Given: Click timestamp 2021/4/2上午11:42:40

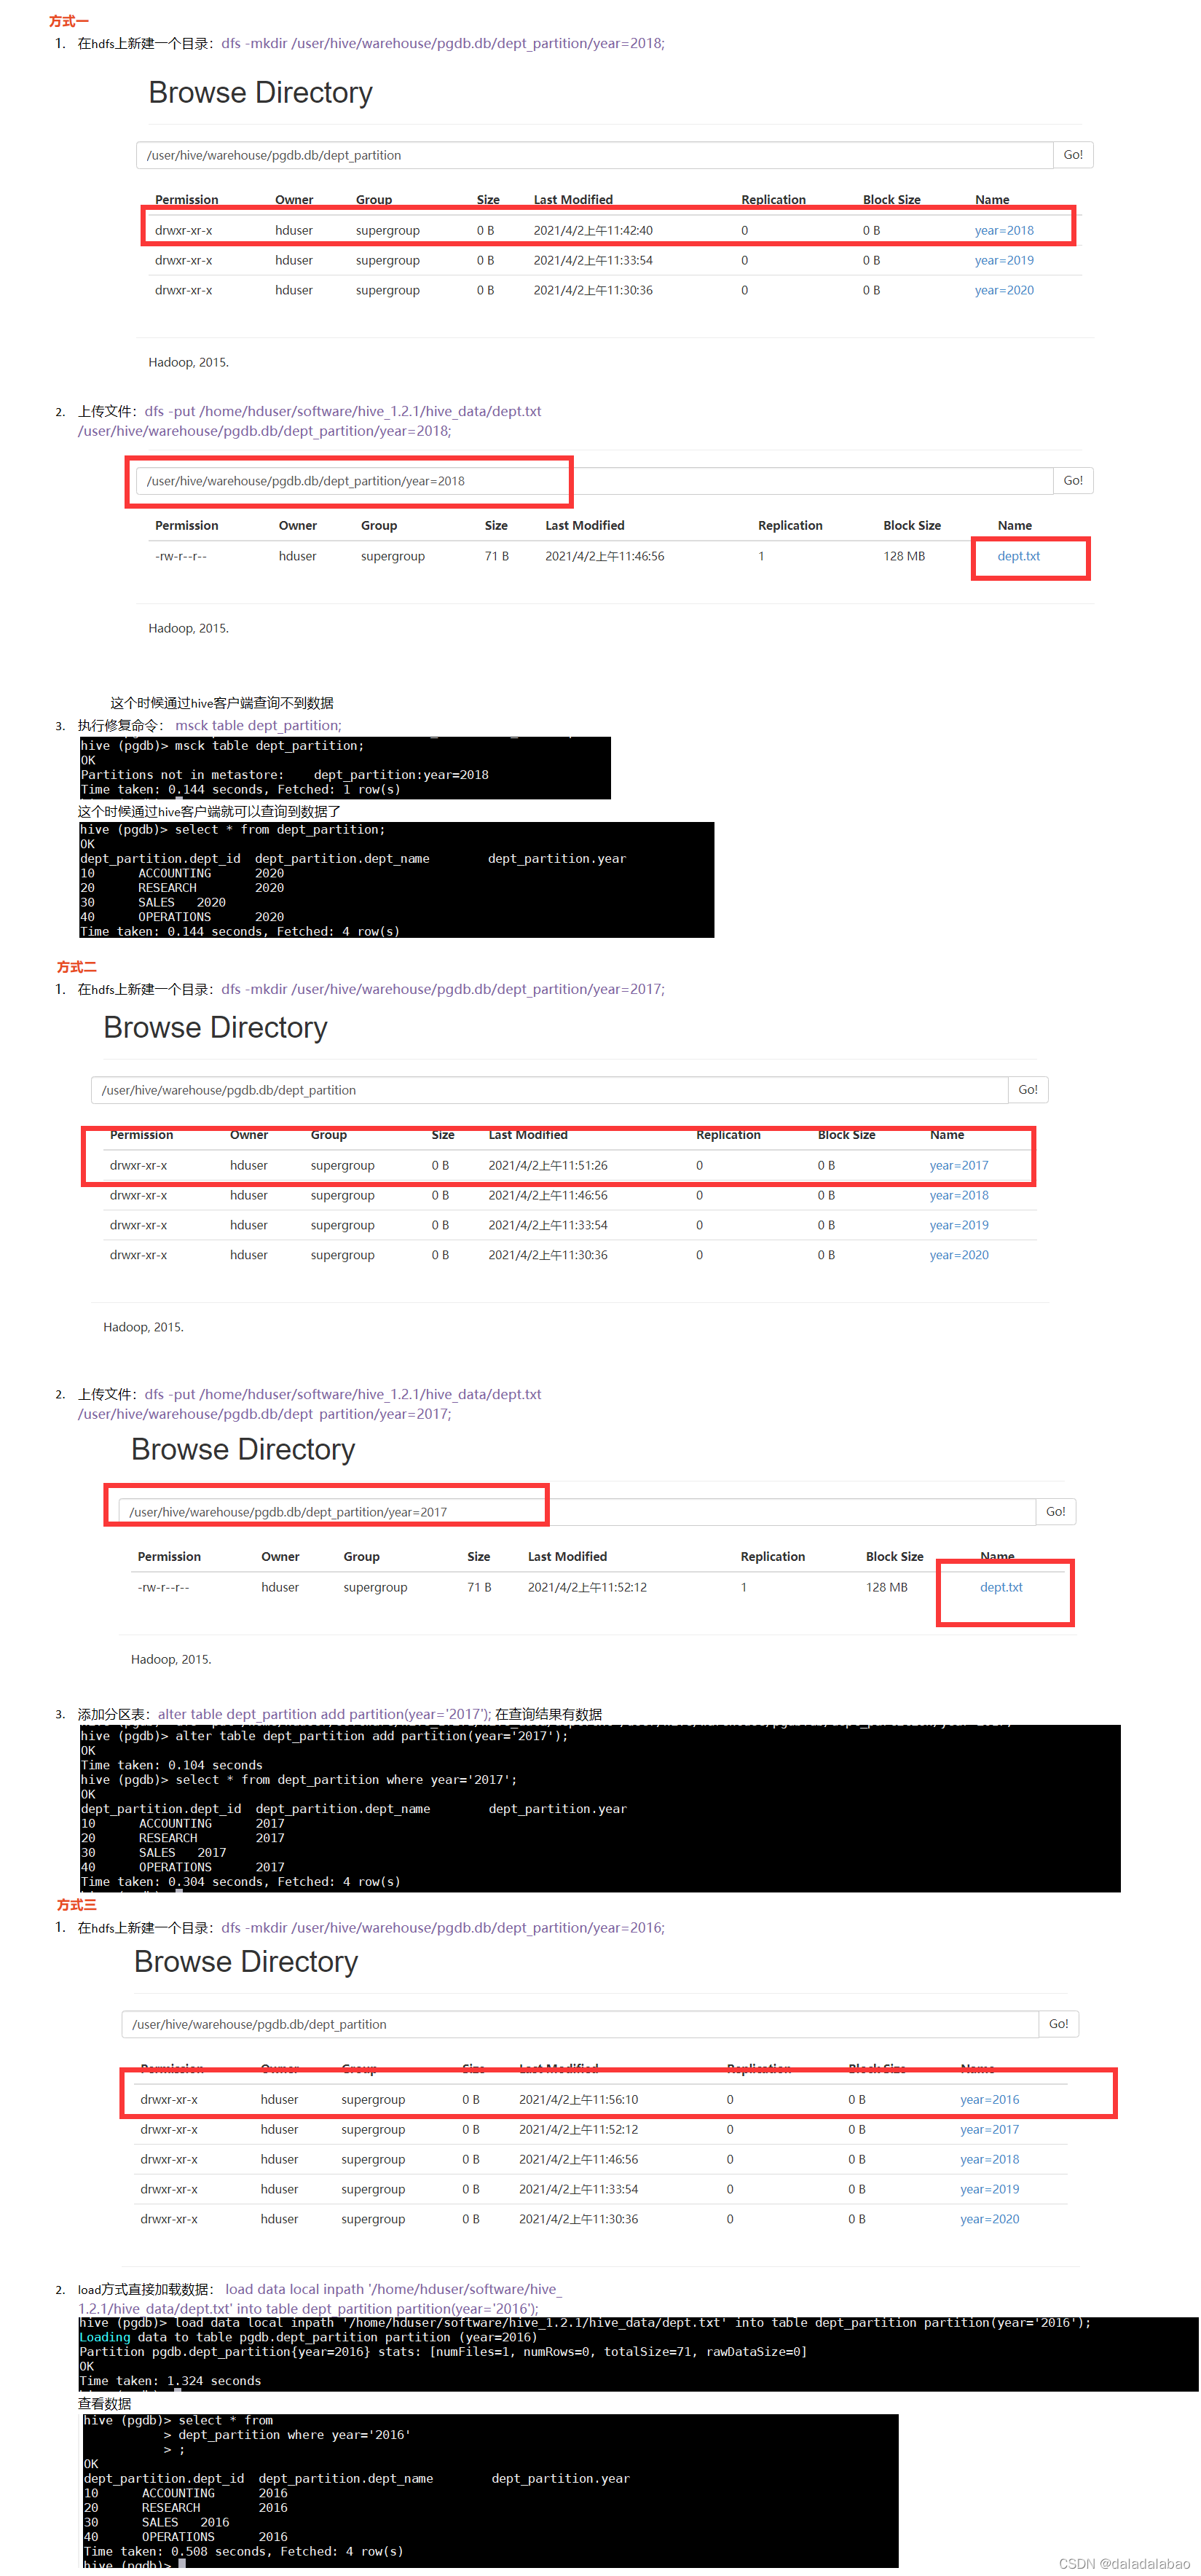Looking at the screenshot, I should click(594, 230).
